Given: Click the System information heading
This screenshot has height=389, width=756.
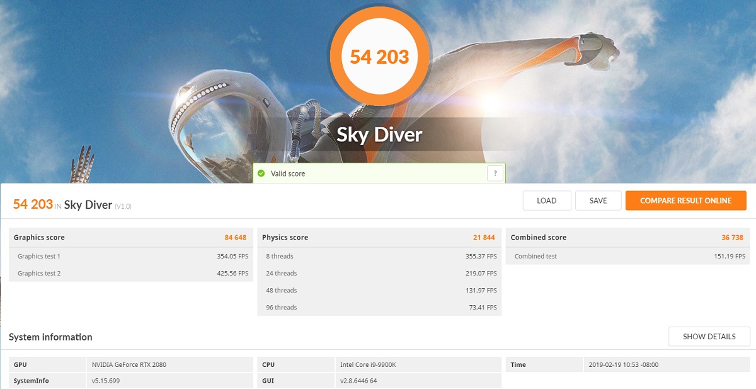Looking at the screenshot, I should click(x=50, y=337).
